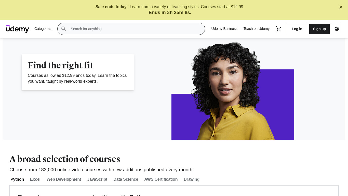Click the Udemy logo
The image size is (348, 196).
point(18,29)
